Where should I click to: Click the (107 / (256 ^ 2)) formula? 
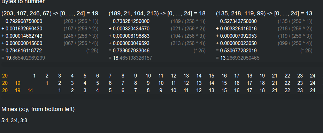81,29
